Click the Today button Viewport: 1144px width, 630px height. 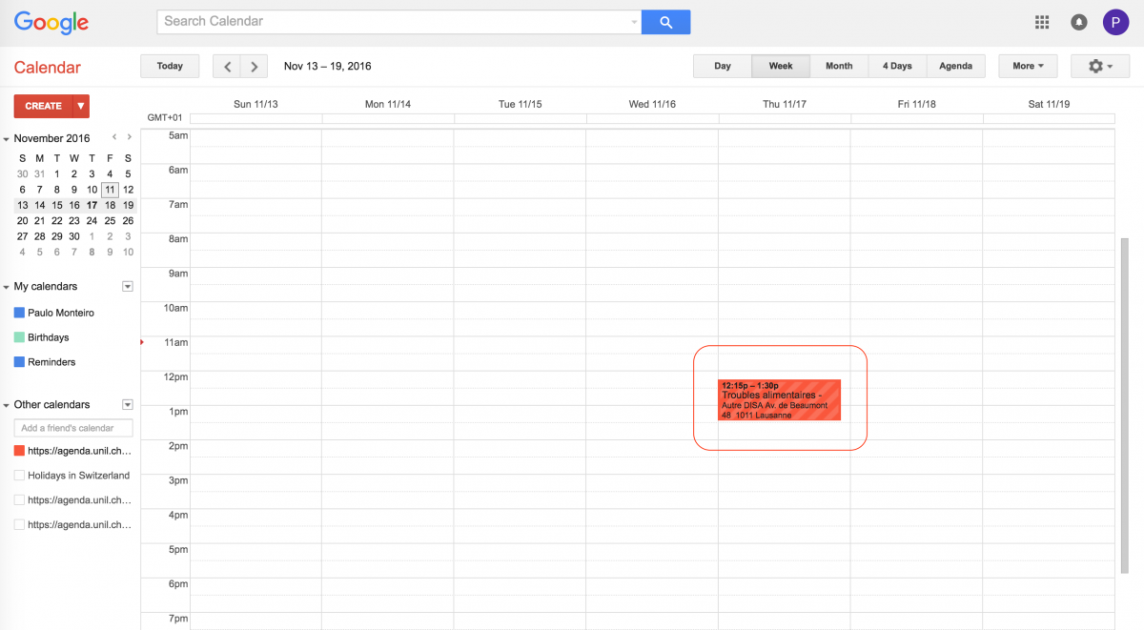pyautogui.click(x=170, y=66)
